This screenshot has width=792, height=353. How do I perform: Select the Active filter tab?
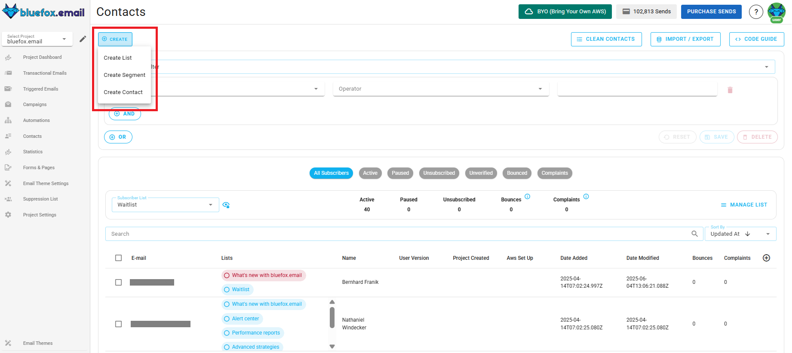coord(370,173)
